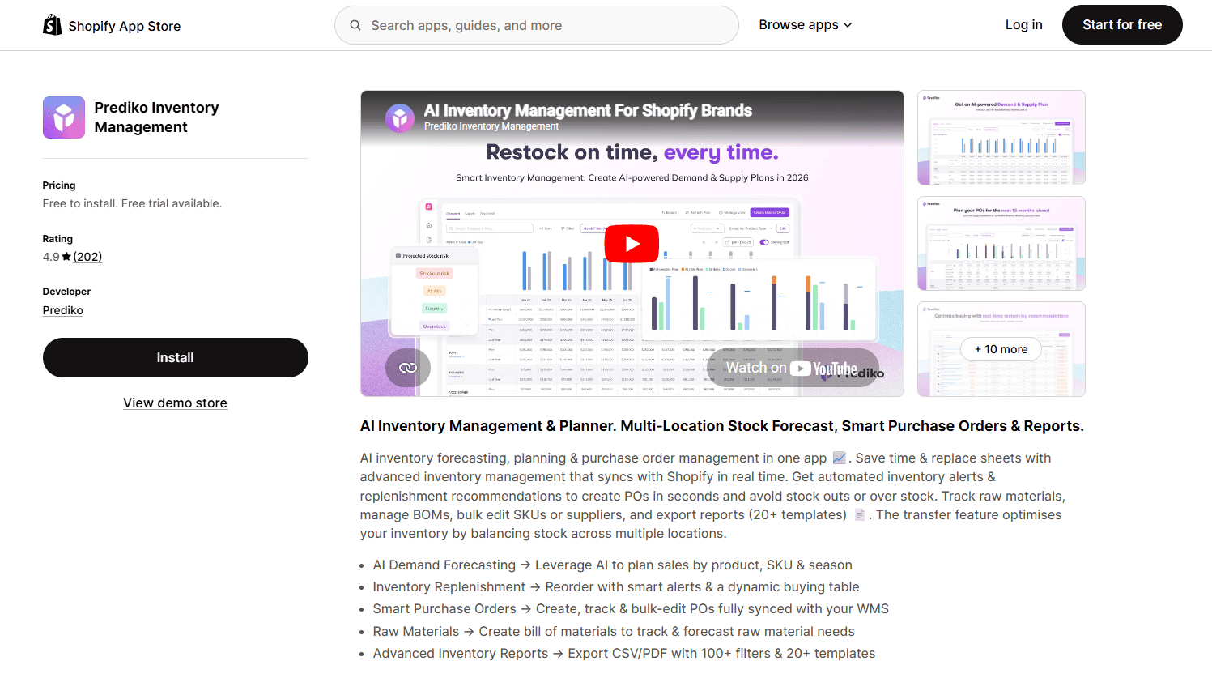Screen dimensions: 1212x678
Task: Open the Demand & Supply Plan screenshot thumbnail
Action: 1001,138
